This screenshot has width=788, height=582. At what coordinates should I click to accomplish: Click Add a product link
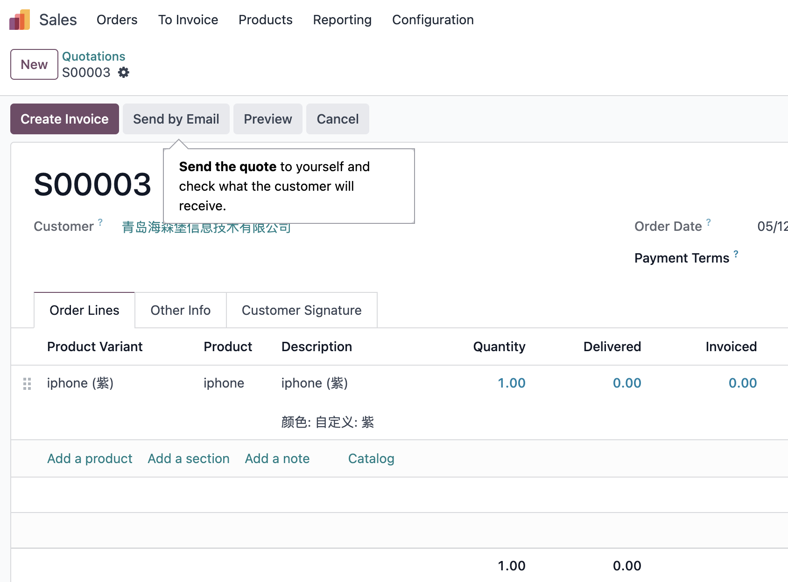click(x=90, y=458)
